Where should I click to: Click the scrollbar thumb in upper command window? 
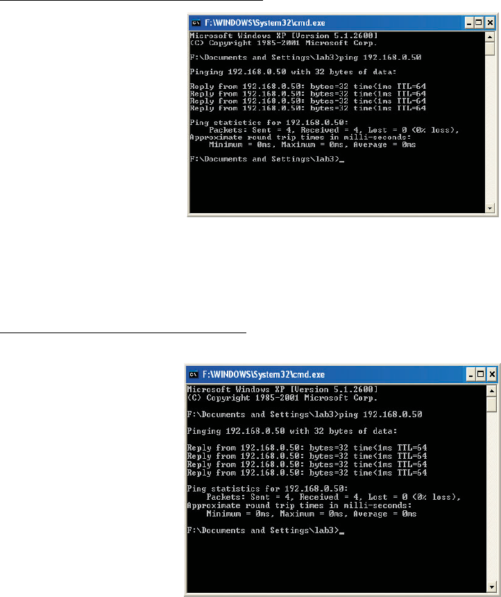[490, 49]
